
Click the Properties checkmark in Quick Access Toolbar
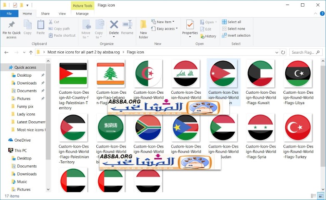(x=15, y=5)
